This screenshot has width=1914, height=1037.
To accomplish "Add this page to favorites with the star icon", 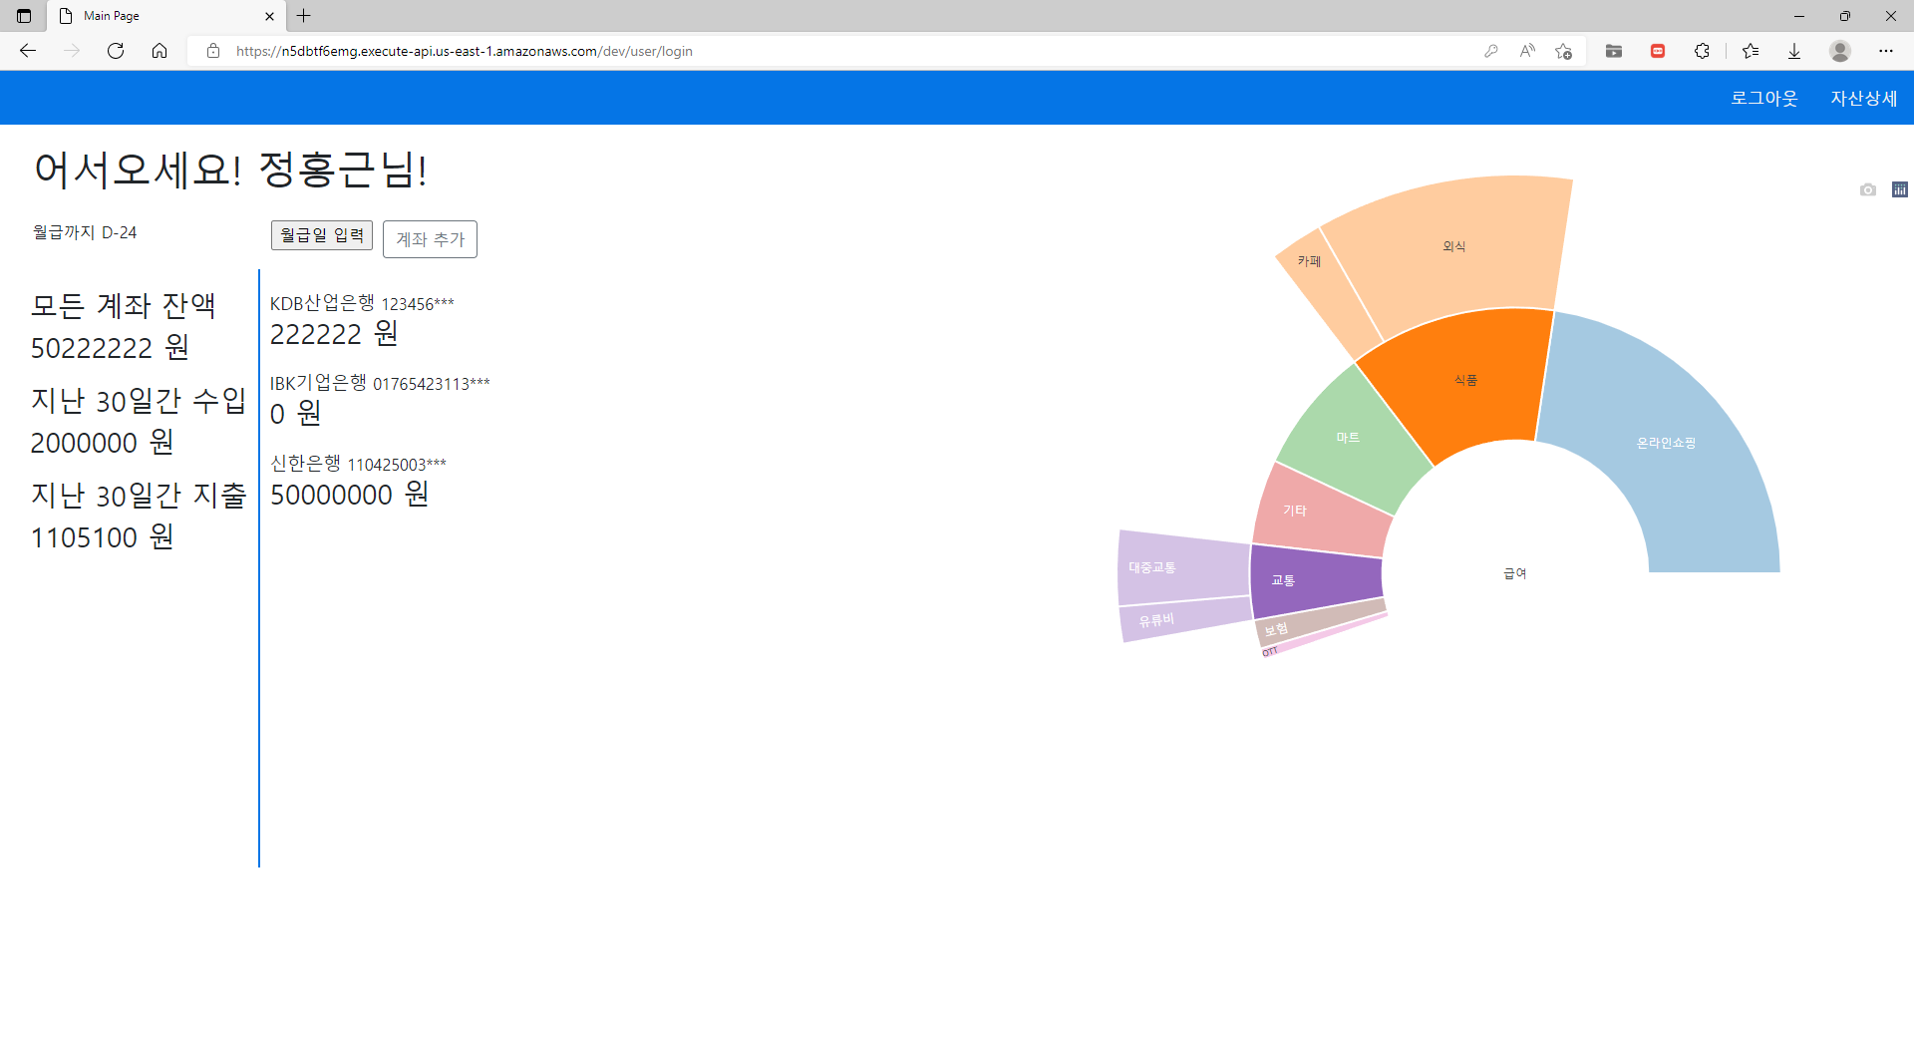I will [x=1563, y=51].
